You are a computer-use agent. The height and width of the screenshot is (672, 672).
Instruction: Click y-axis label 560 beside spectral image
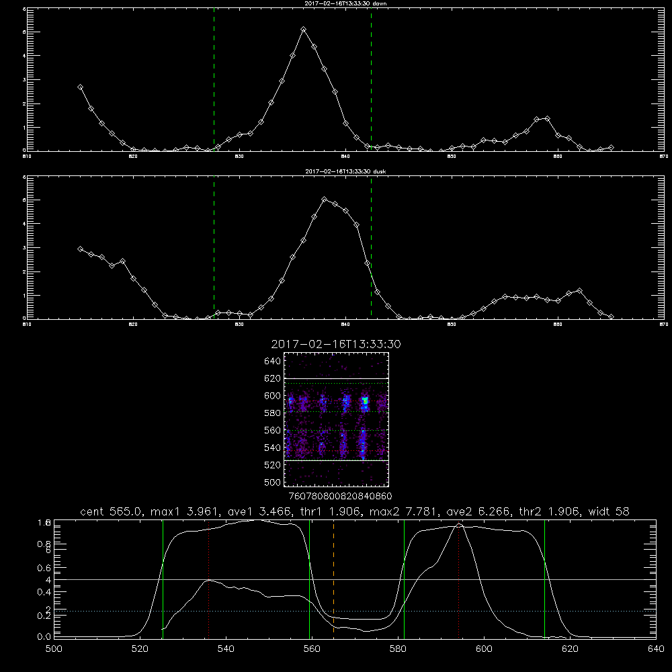tap(273, 430)
